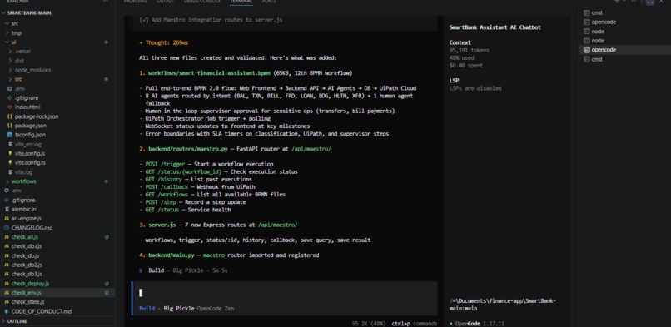Open check_db.cjs file
671x327 pixels.
26,246
